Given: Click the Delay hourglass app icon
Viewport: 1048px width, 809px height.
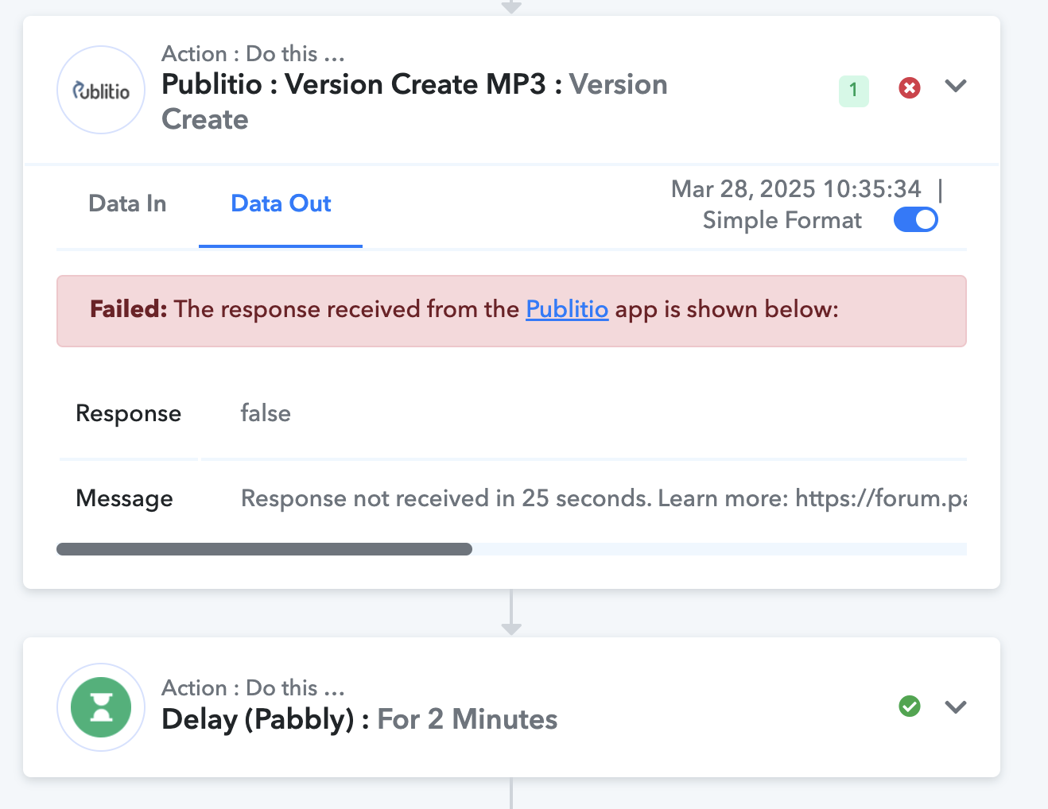Looking at the screenshot, I should (101, 707).
